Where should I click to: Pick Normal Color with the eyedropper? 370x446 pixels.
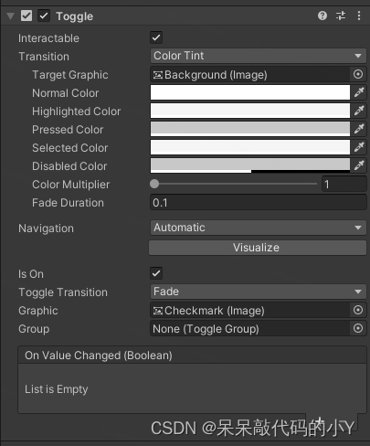tap(359, 92)
